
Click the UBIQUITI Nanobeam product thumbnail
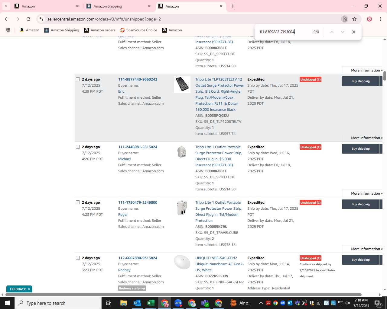click(x=182, y=262)
